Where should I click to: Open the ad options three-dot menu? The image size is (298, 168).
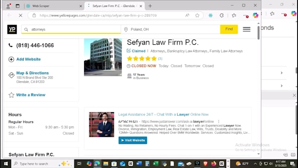point(219,122)
